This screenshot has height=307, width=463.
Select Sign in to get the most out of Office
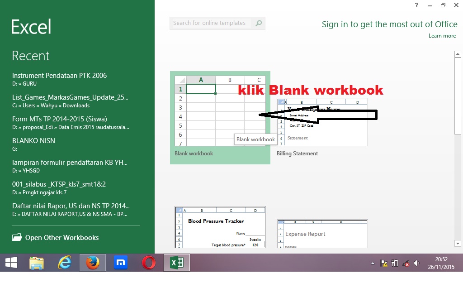click(389, 24)
